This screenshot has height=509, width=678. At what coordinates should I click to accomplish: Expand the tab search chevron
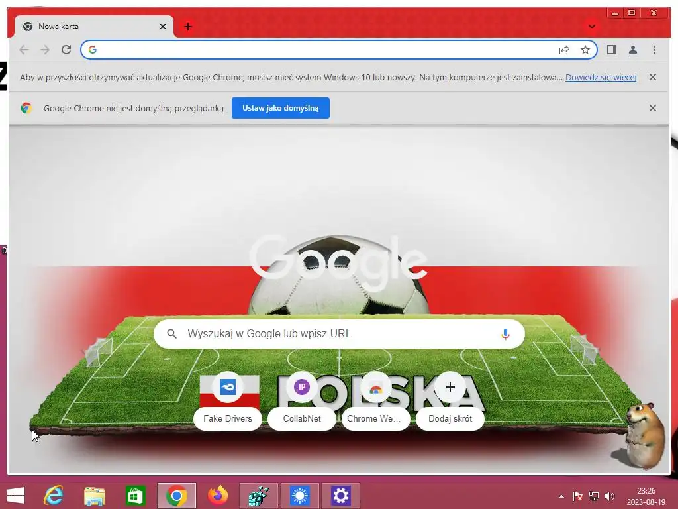(x=591, y=27)
